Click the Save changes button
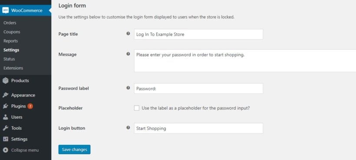Image resolution: width=356 pixels, height=160 pixels. click(75, 150)
